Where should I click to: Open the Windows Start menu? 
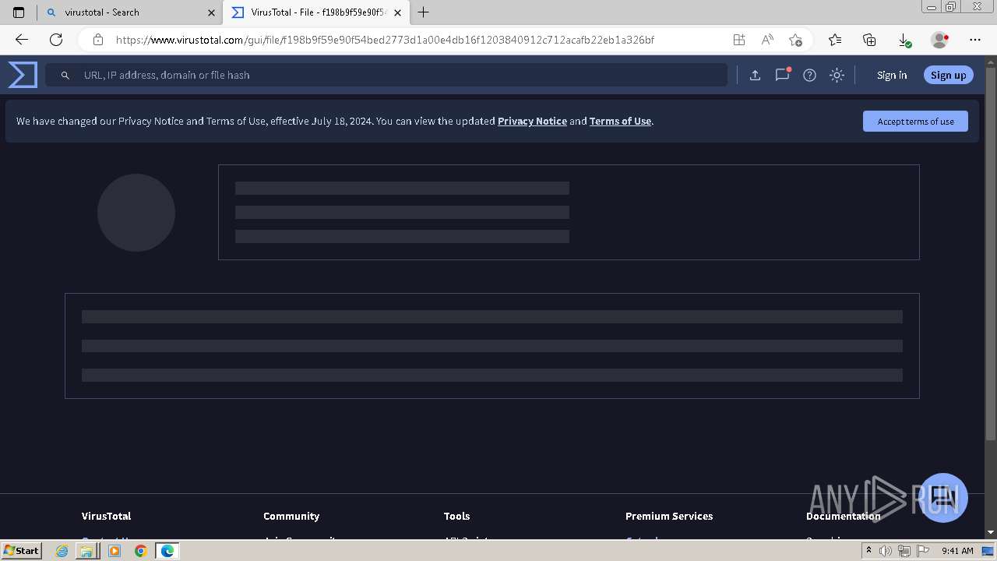click(22, 550)
